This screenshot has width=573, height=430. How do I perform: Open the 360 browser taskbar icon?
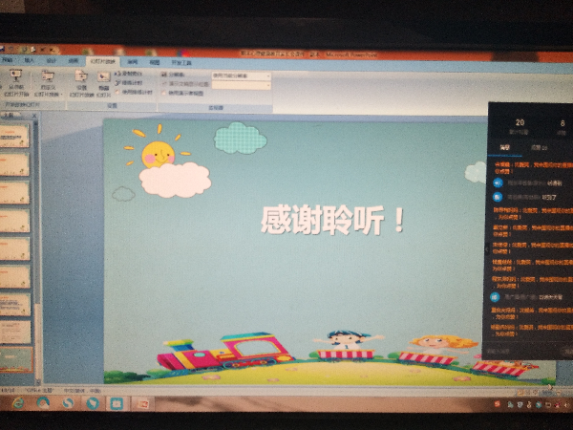coord(43,403)
